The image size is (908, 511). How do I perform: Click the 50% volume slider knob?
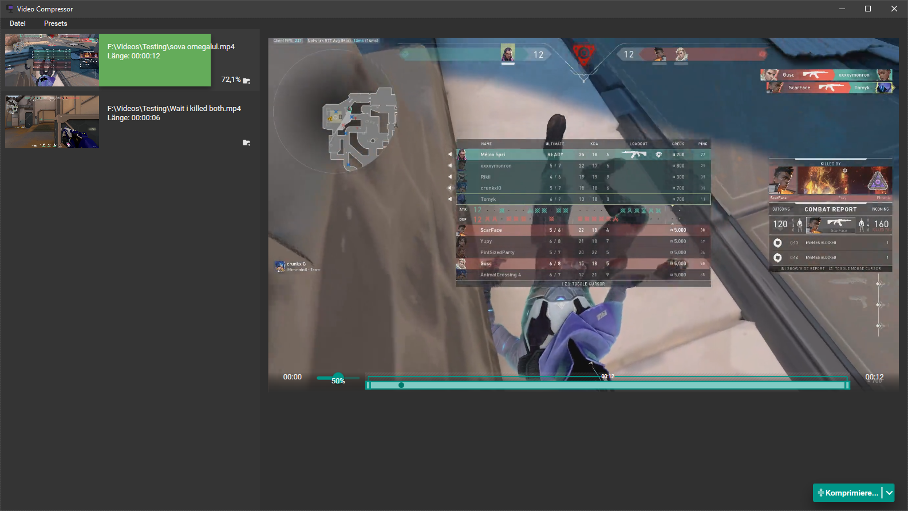(x=338, y=377)
